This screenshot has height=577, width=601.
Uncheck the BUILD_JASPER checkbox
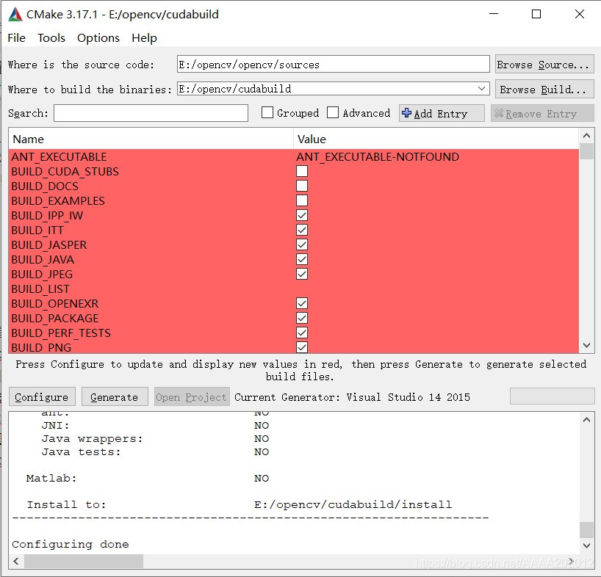(x=302, y=244)
